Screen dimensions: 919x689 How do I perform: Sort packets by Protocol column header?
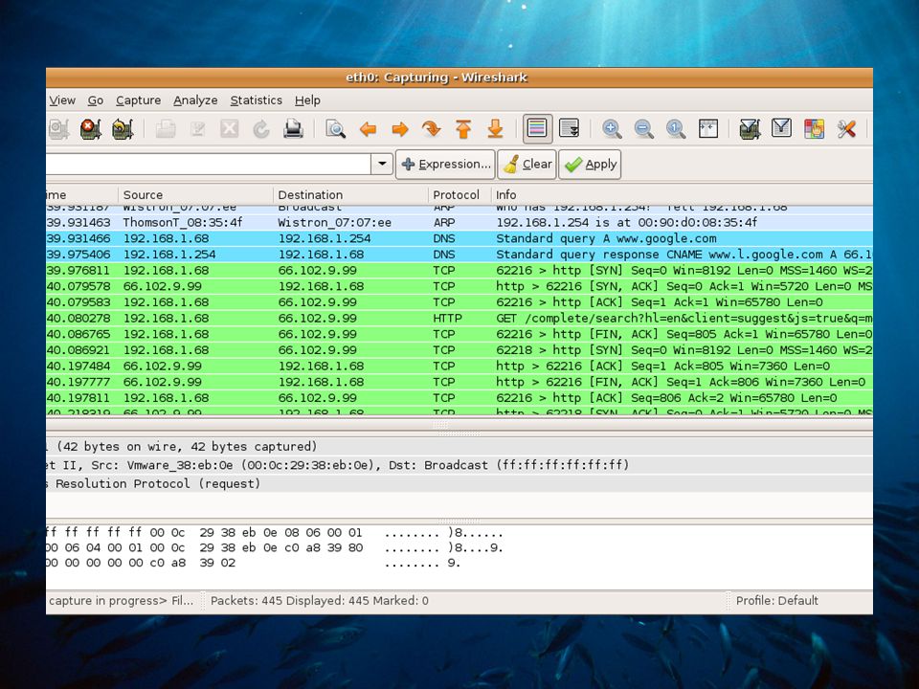point(459,194)
